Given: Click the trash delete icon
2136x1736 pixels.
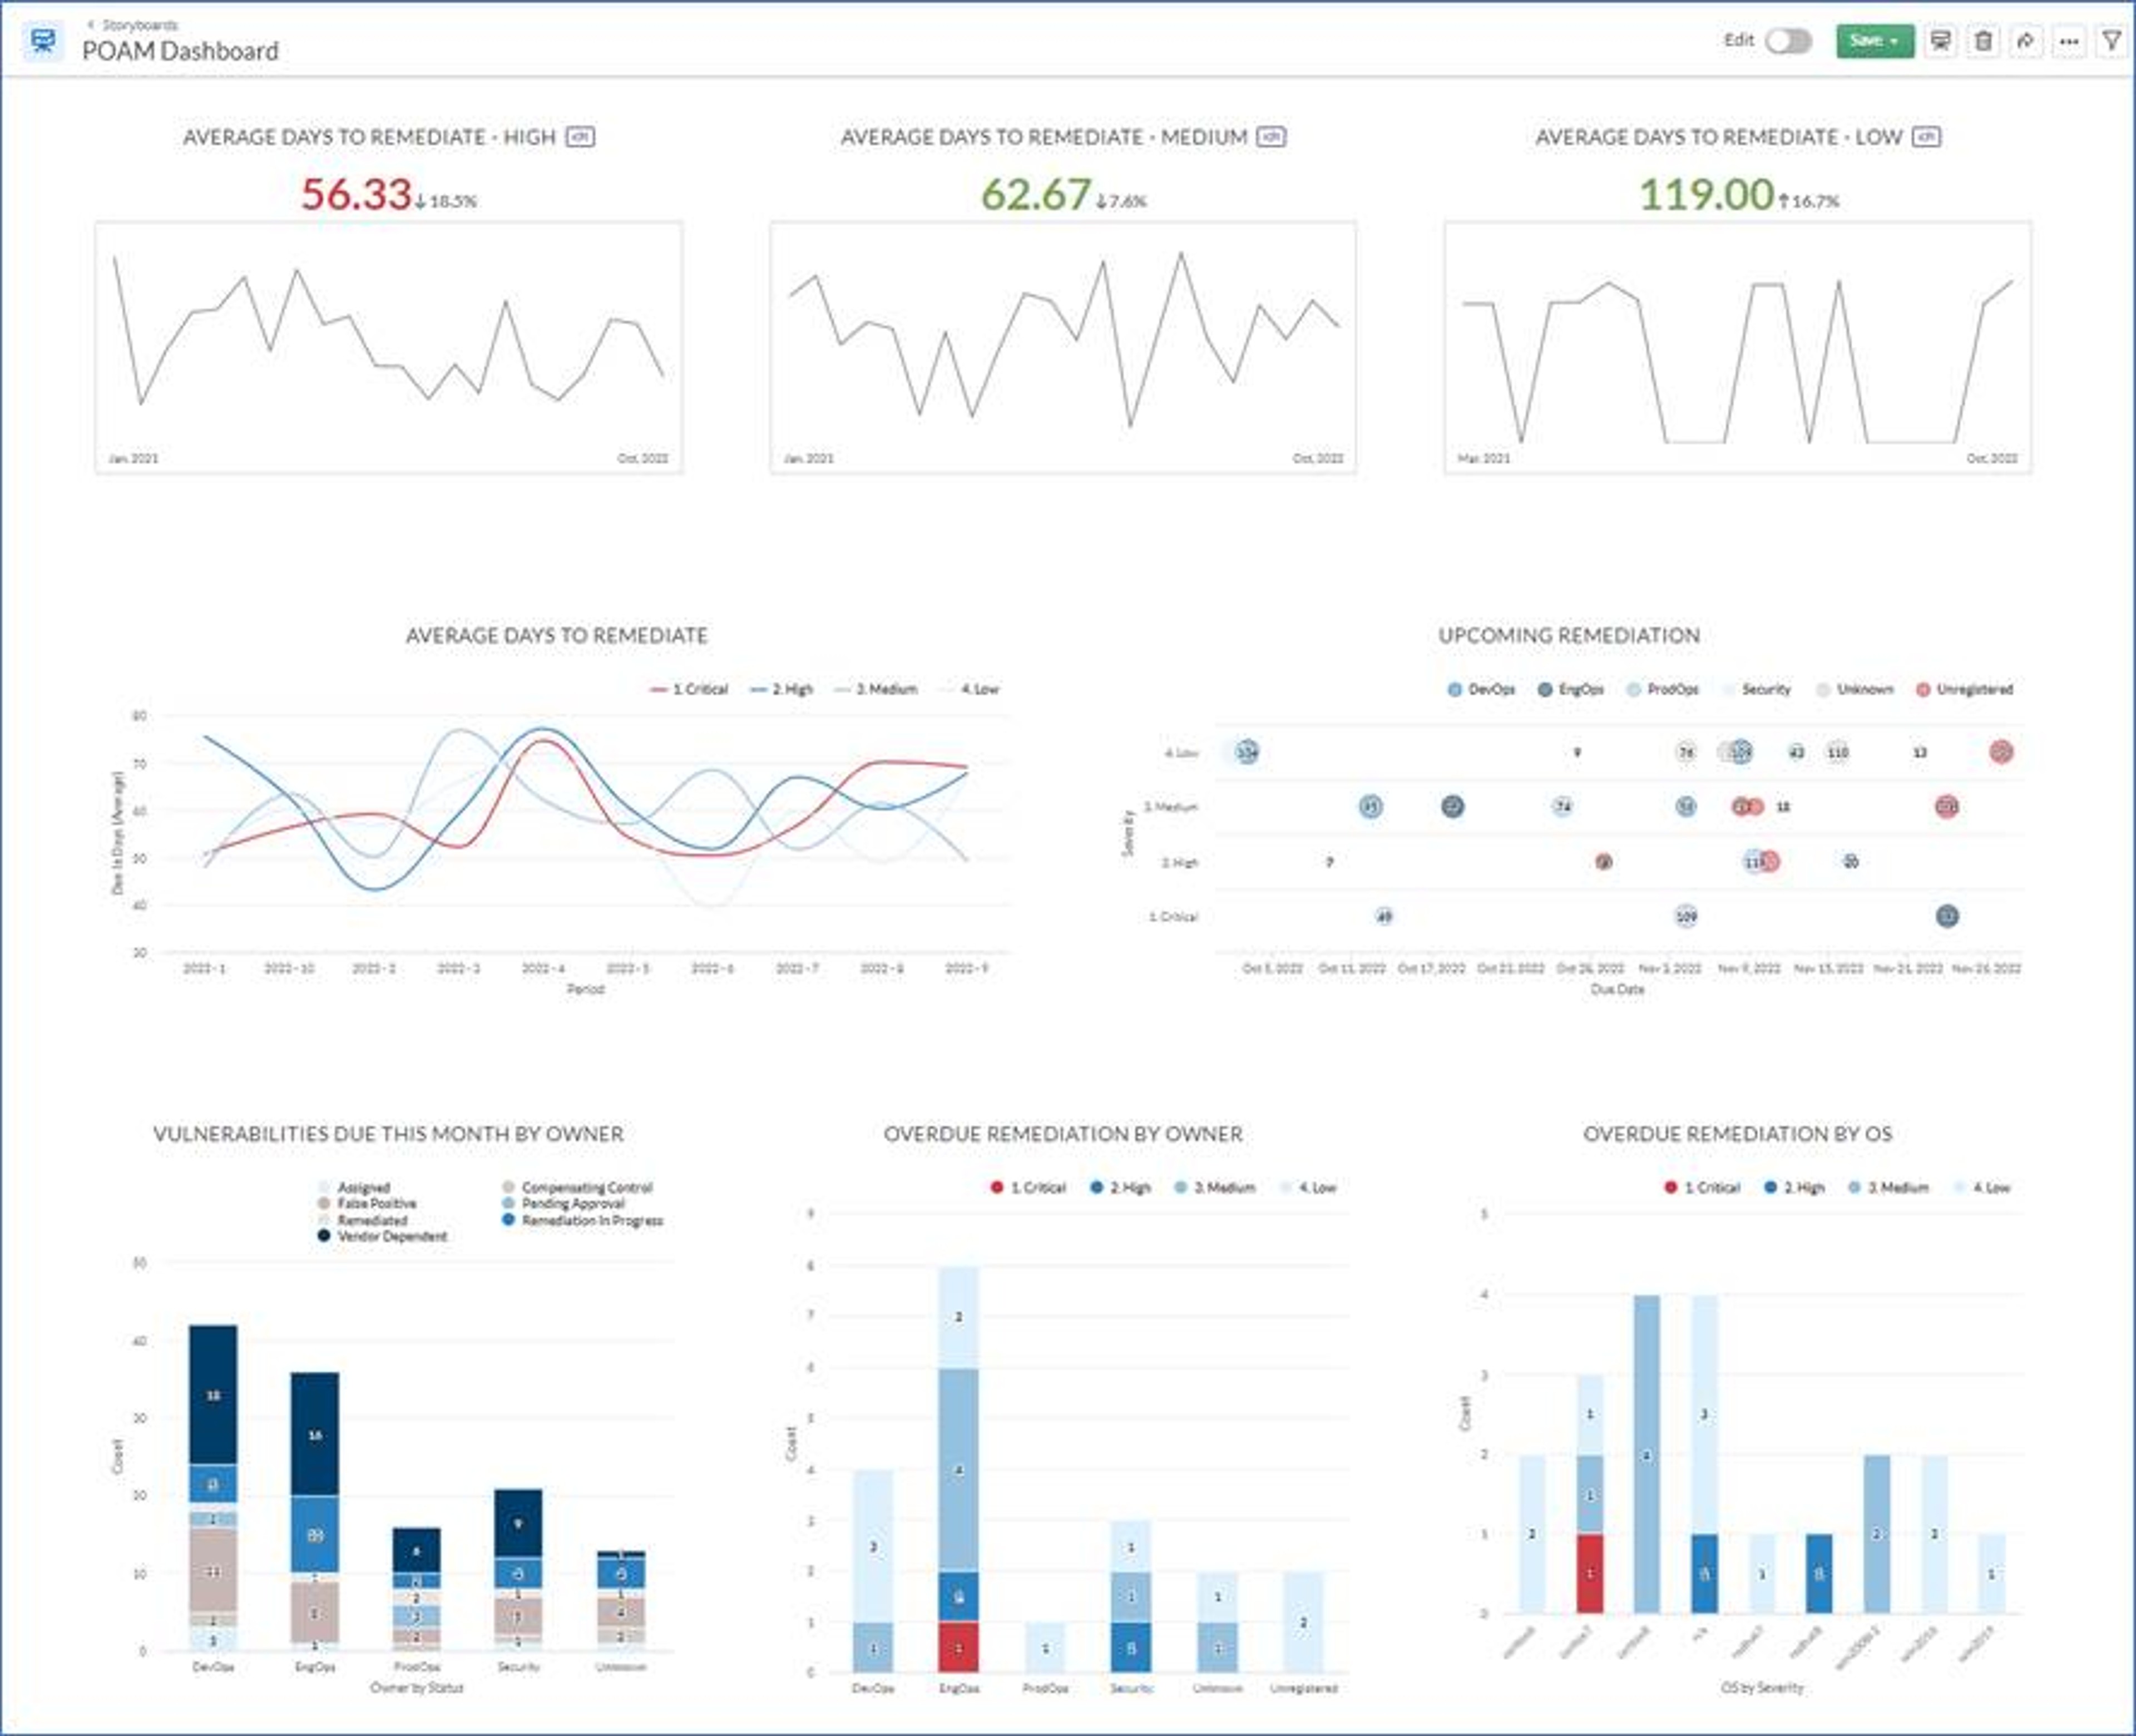Looking at the screenshot, I should click(1983, 41).
